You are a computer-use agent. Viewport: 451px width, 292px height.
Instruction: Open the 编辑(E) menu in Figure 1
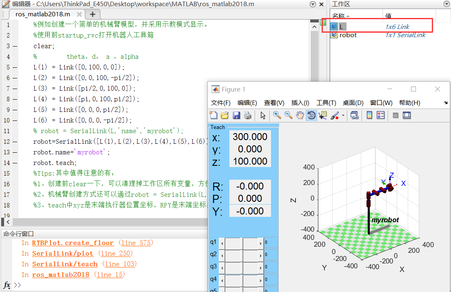coord(247,103)
